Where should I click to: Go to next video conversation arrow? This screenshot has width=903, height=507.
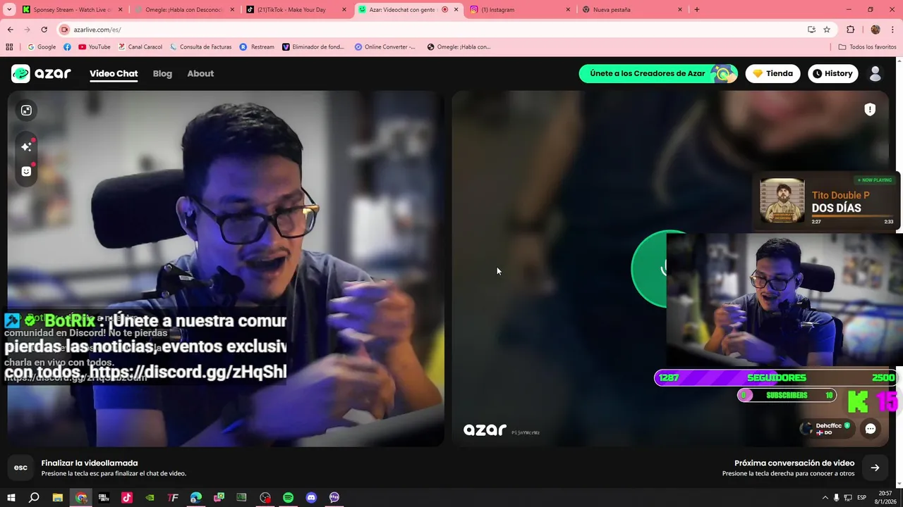click(x=875, y=468)
